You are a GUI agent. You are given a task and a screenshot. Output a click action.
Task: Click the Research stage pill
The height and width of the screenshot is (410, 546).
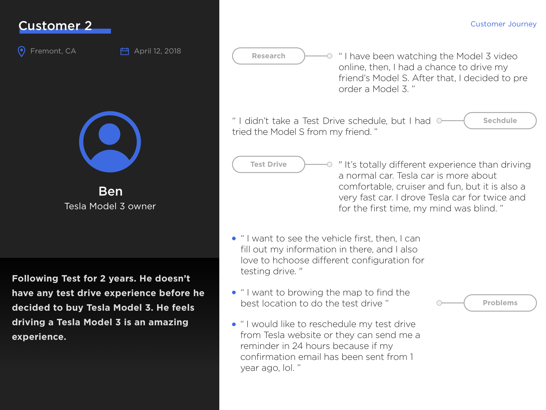click(268, 56)
